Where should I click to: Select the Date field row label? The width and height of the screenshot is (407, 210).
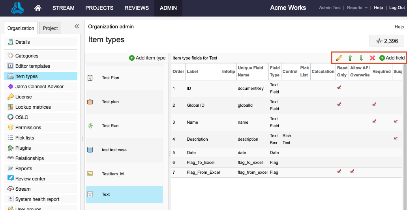point(191,153)
